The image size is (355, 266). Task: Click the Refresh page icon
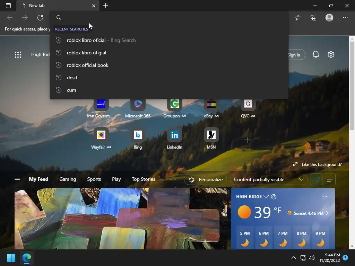[x=40, y=18]
